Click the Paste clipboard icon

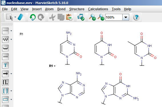click(70, 17)
